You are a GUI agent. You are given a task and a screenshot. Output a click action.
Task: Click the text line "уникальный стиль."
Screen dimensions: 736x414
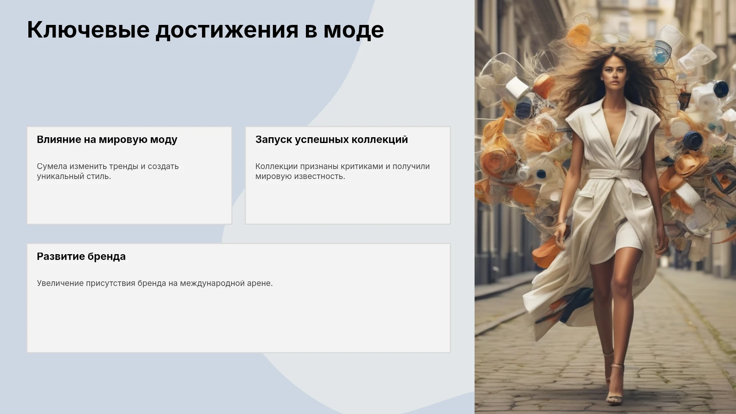(74, 176)
